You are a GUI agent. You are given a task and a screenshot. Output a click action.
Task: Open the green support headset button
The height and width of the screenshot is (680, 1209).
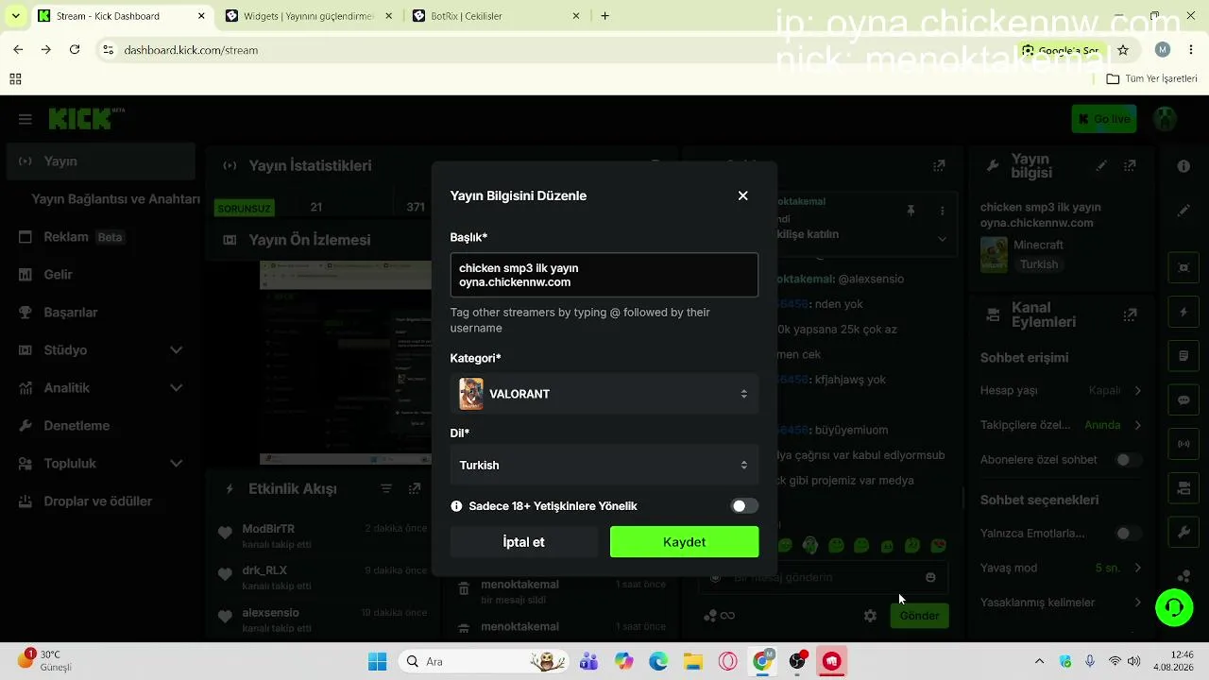click(1174, 607)
